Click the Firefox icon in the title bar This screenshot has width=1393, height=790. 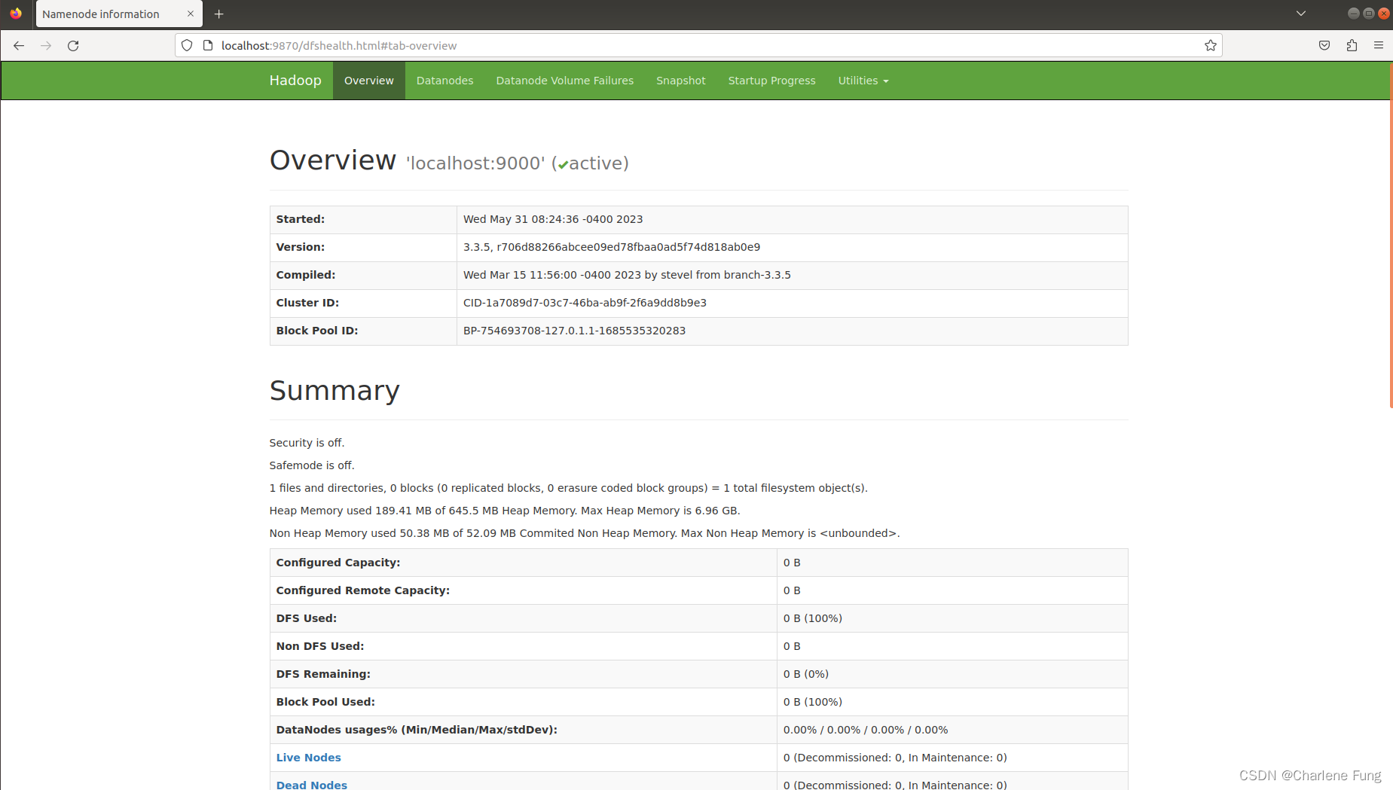click(x=16, y=14)
